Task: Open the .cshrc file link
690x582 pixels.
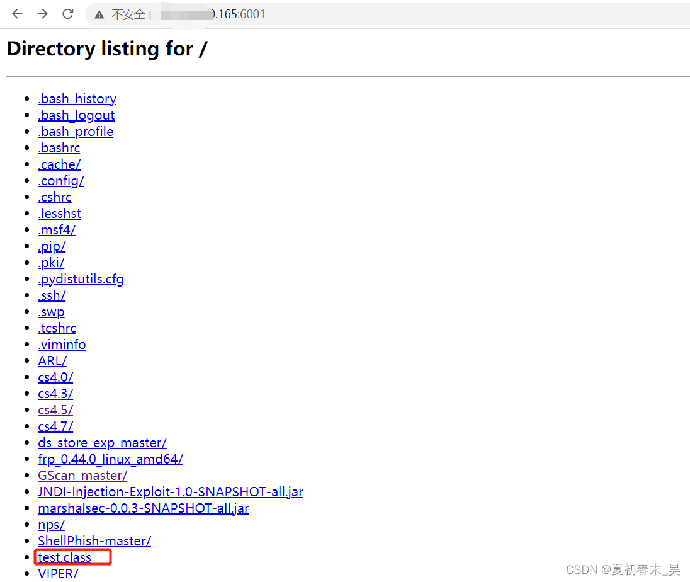Action: [55, 197]
